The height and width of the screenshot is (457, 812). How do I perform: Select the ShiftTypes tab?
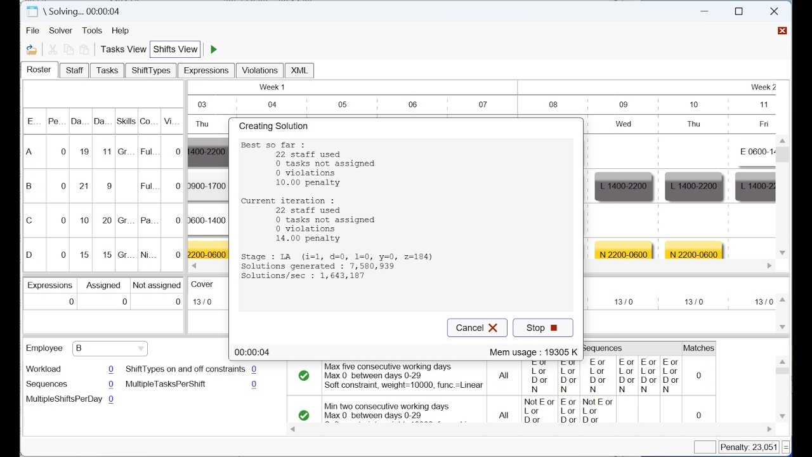pos(151,70)
